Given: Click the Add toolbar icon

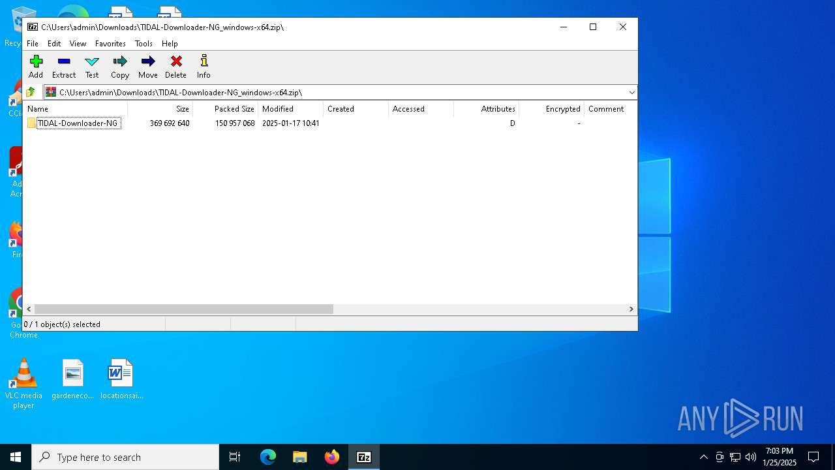Looking at the screenshot, I should (36, 62).
